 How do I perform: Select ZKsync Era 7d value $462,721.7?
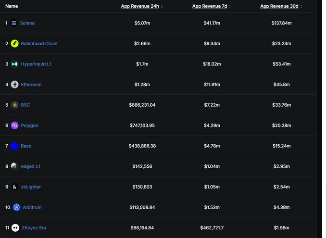(x=212, y=228)
